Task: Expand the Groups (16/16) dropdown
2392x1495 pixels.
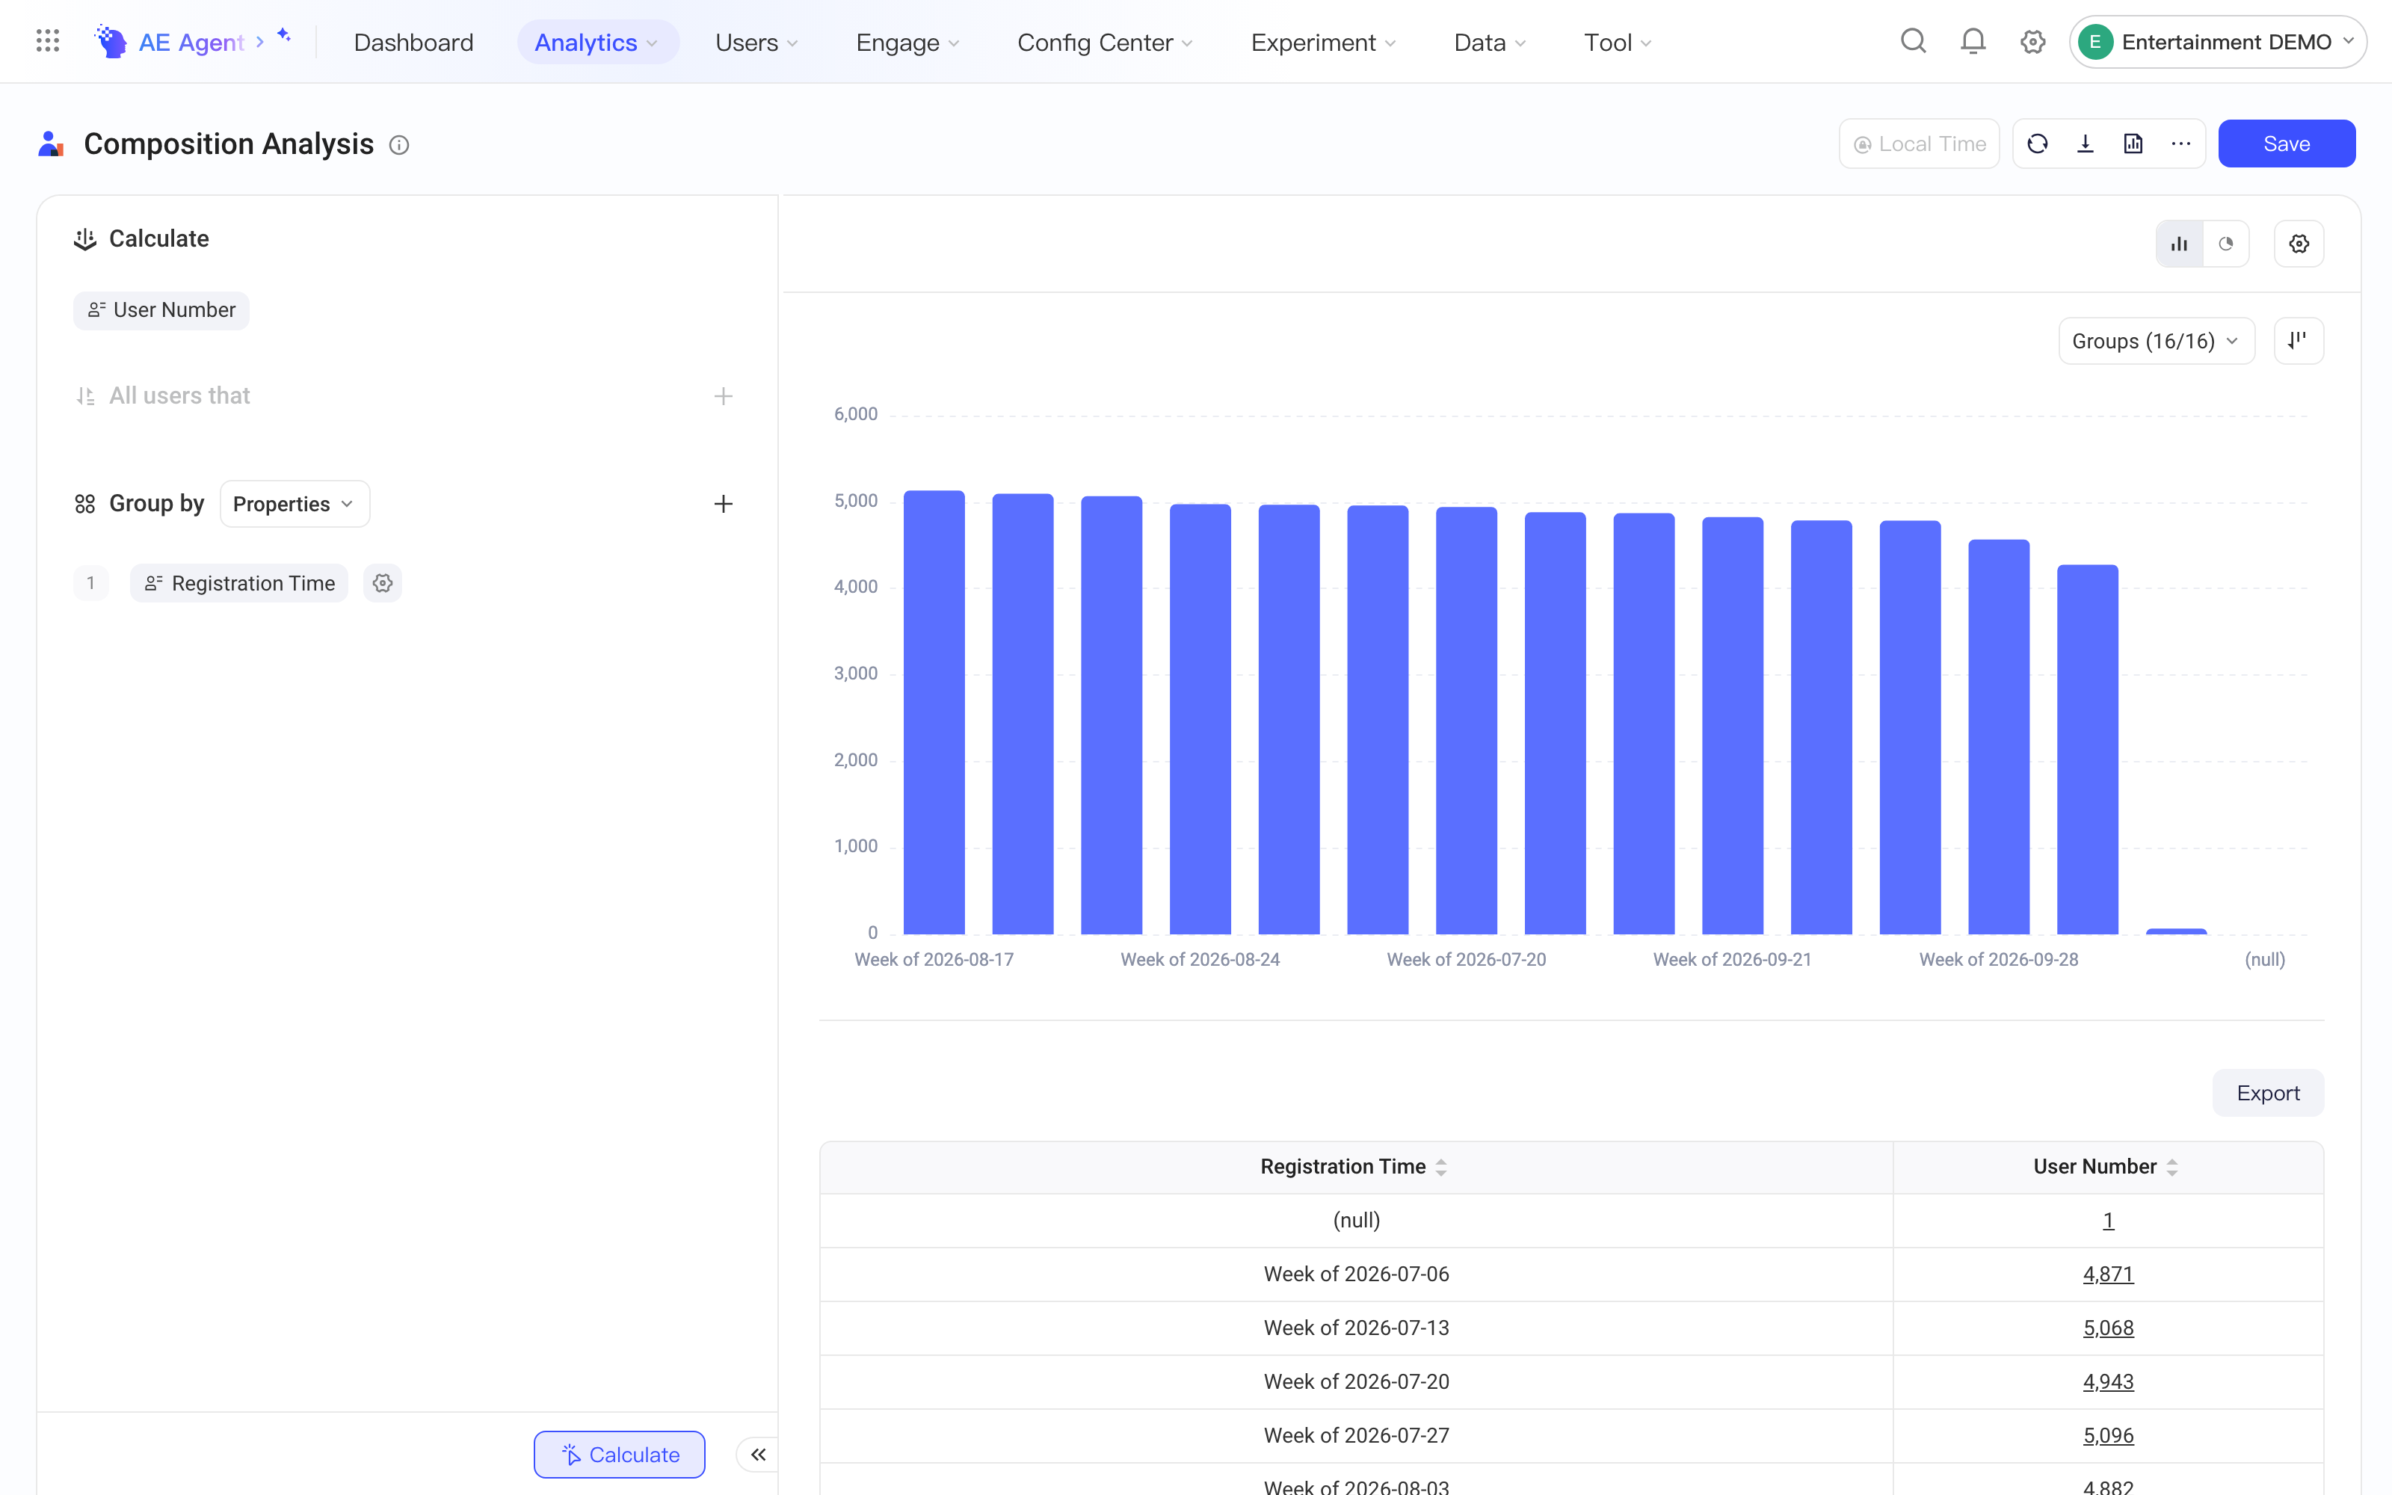Action: tap(2157, 341)
